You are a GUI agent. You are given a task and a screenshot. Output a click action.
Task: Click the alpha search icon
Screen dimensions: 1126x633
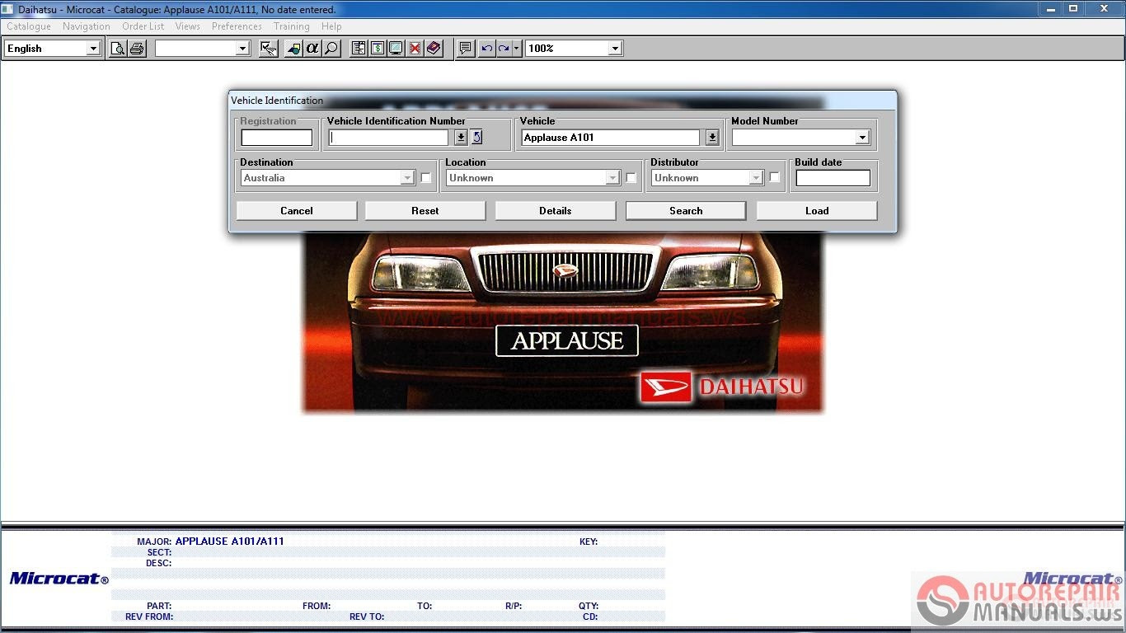(312, 49)
